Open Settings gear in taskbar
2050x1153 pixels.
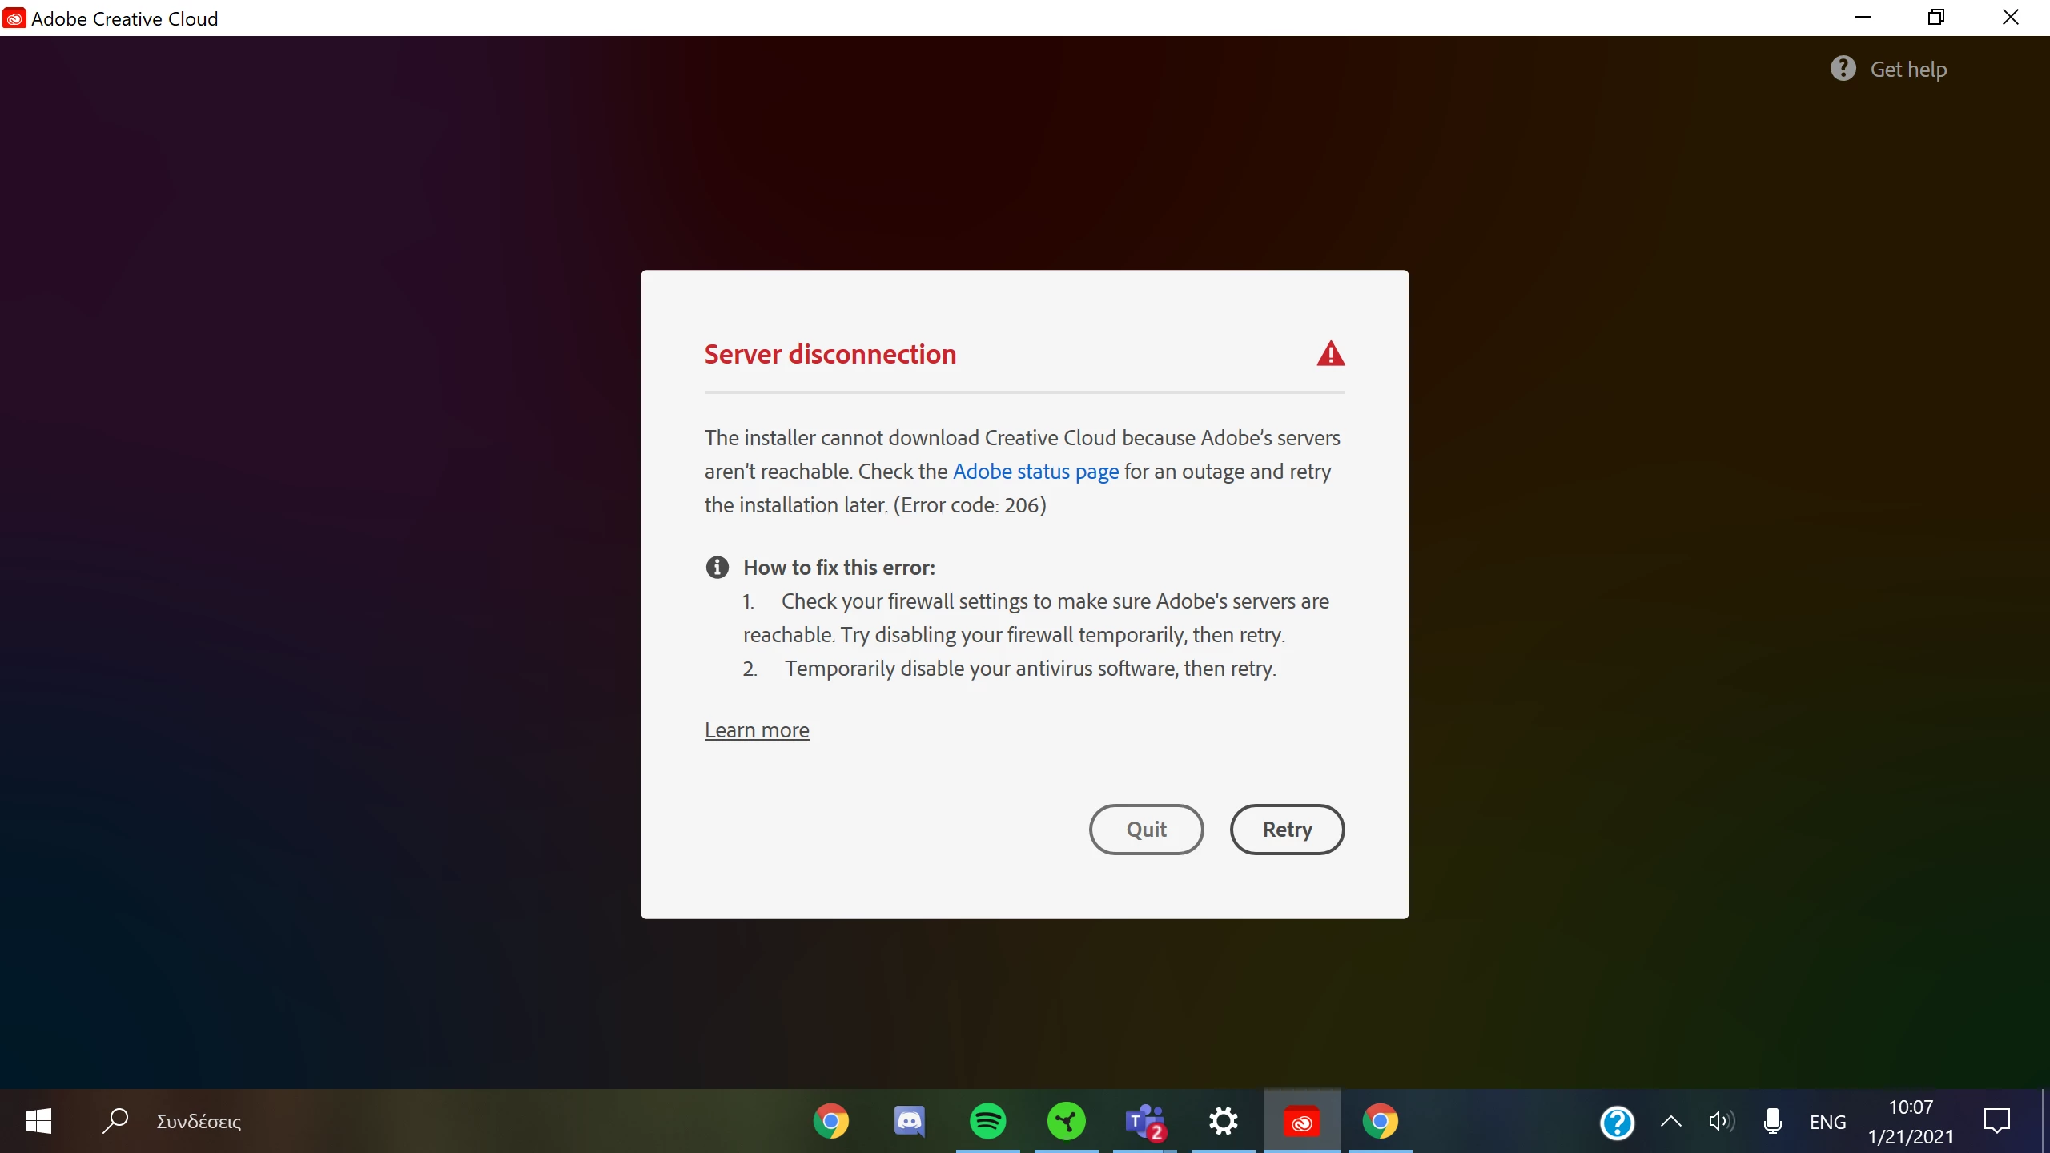[x=1223, y=1121]
